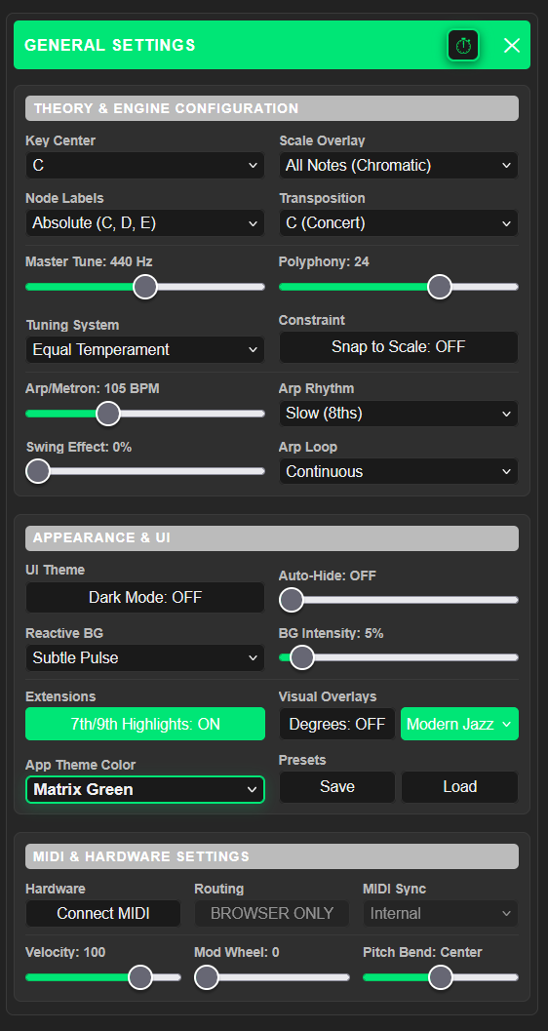Adjust the Polyphony slider
548x1031 pixels.
point(398,287)
